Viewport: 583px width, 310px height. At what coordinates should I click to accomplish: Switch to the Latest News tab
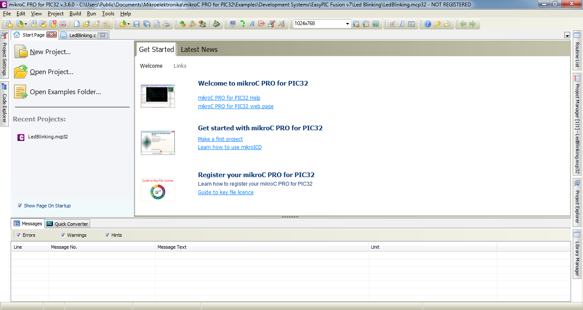pos(199,49)
